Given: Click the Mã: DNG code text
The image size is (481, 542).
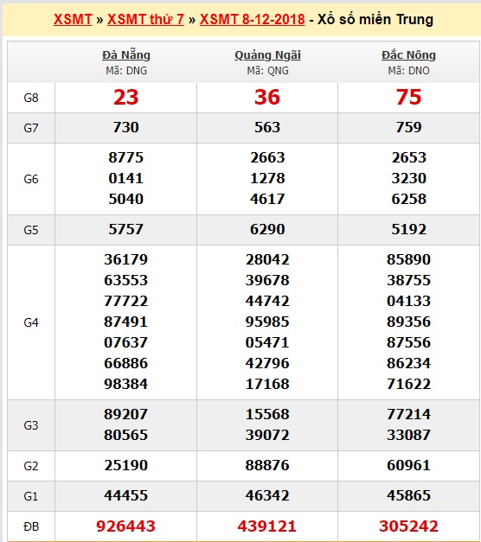Looking at the screenshot, I should coord(126,71).
